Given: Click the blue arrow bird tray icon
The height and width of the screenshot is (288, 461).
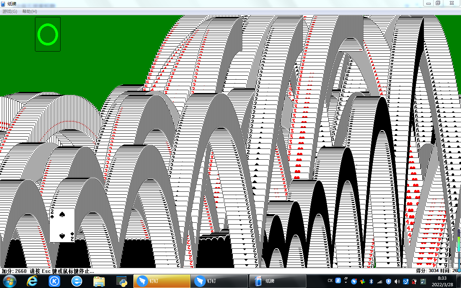Looking at the screenshot, I should coord(405,281).
